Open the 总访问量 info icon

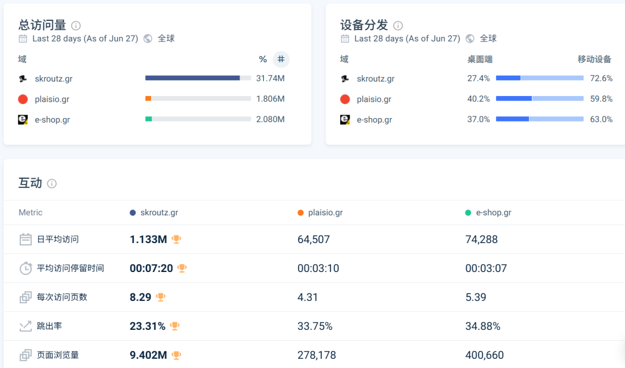pos(76,26)
